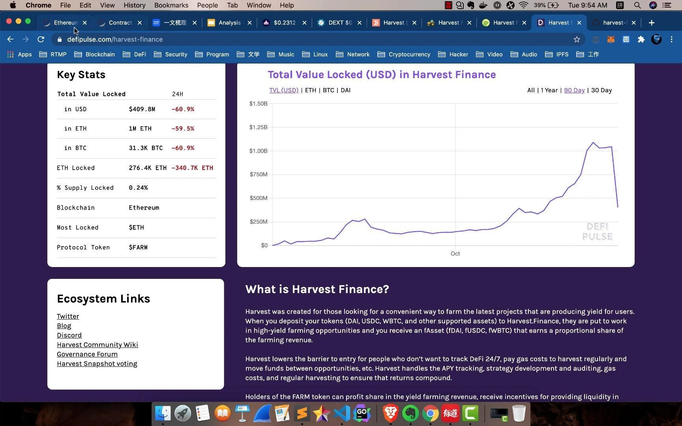Reload the DeFi Pulse page

(x=41, y=39)
